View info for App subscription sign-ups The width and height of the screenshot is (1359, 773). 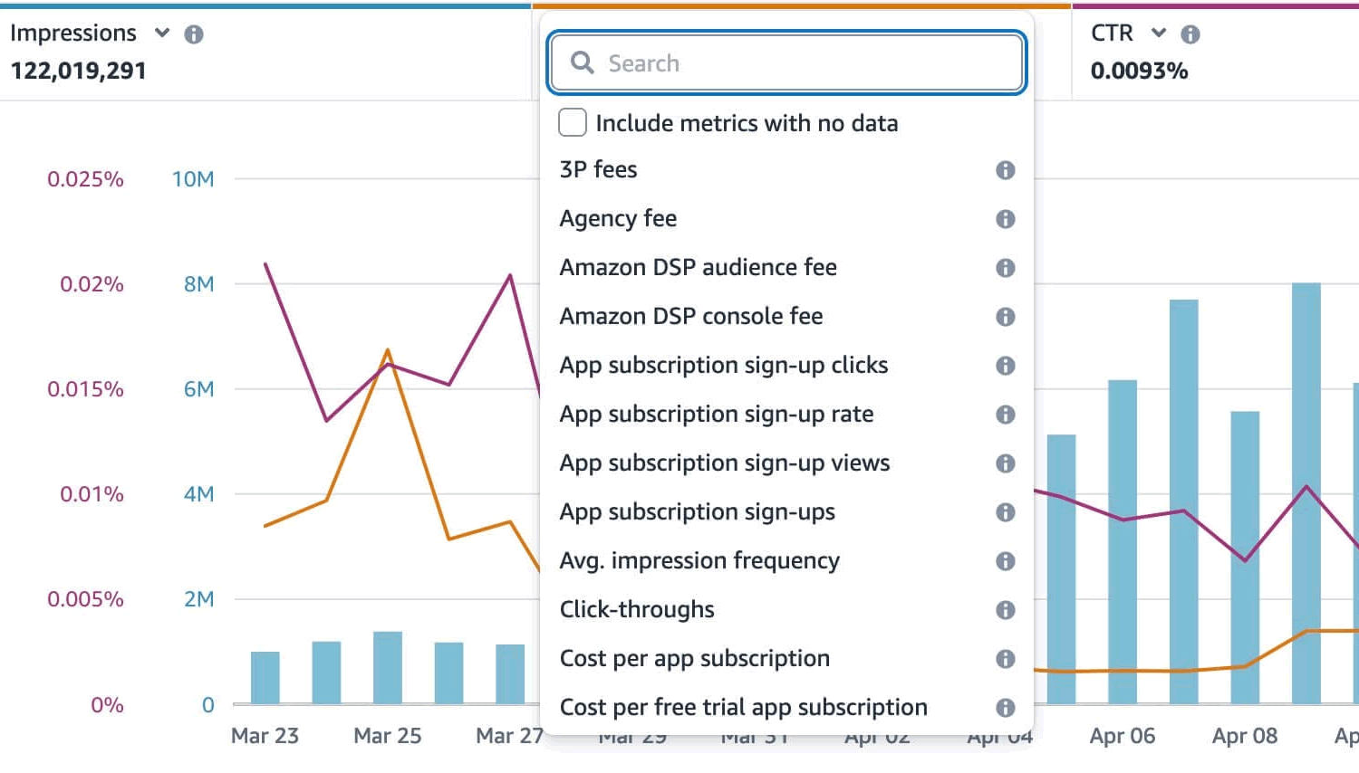pos(1006,512)
